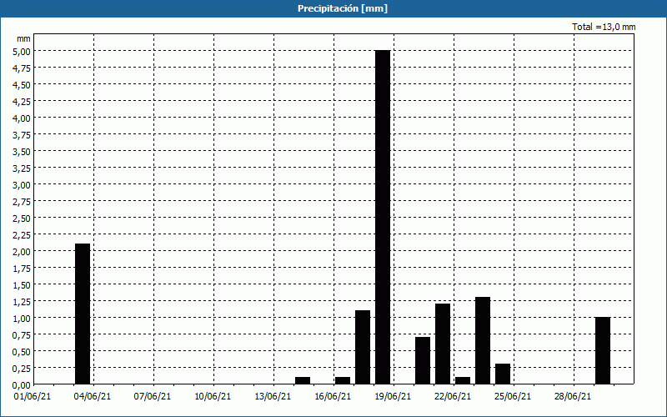
Task: Select the date label "13/06/21"
Action: (273, 396)
